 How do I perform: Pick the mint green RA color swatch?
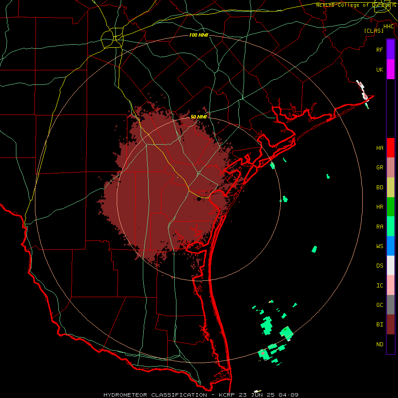point(390,226)
